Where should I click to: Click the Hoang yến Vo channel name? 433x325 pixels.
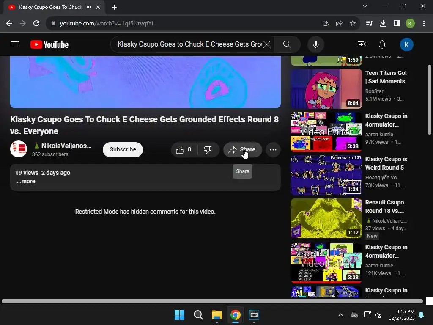point(381,177)
